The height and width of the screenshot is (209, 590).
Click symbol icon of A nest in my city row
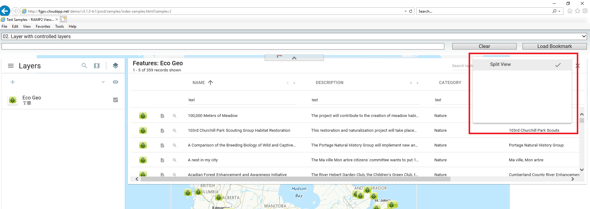143,160
